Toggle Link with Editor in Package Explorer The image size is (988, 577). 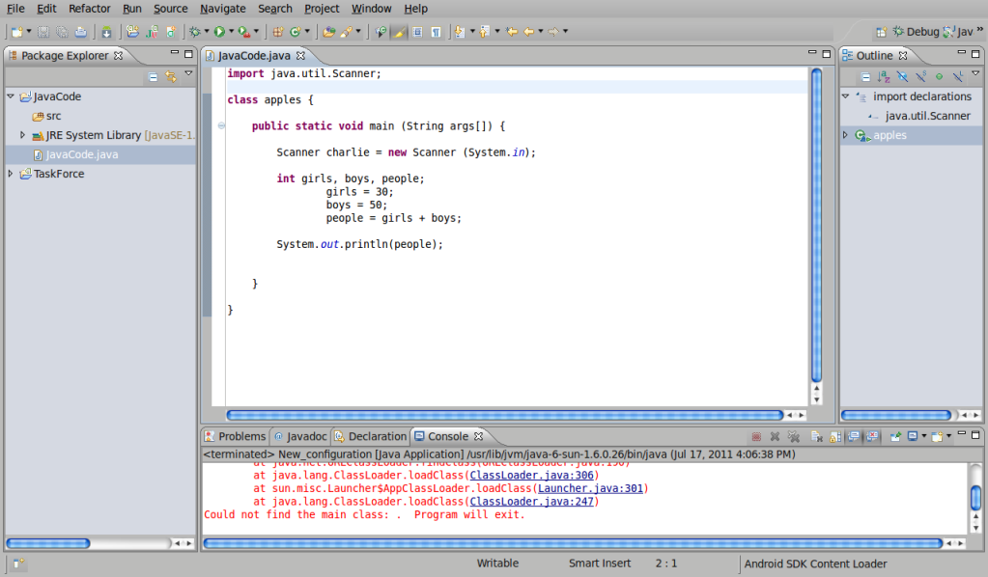(x=171, y=76)
